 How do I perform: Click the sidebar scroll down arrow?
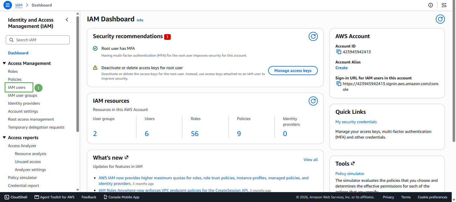[x=78, y=190]
